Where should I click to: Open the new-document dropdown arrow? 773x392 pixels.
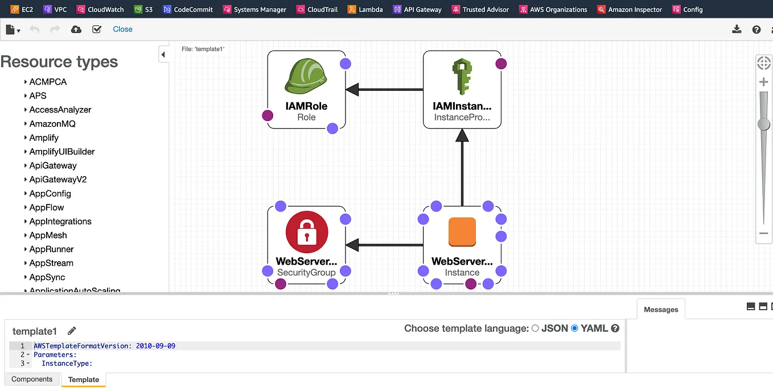coord(19,29)
